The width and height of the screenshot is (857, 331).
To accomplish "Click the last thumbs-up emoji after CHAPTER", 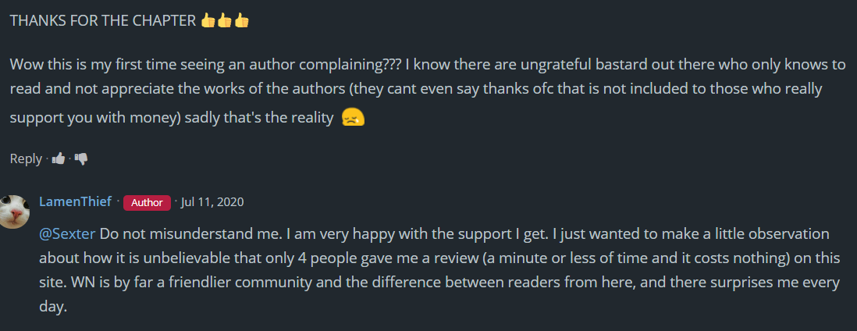I will (x=242, y=21).
